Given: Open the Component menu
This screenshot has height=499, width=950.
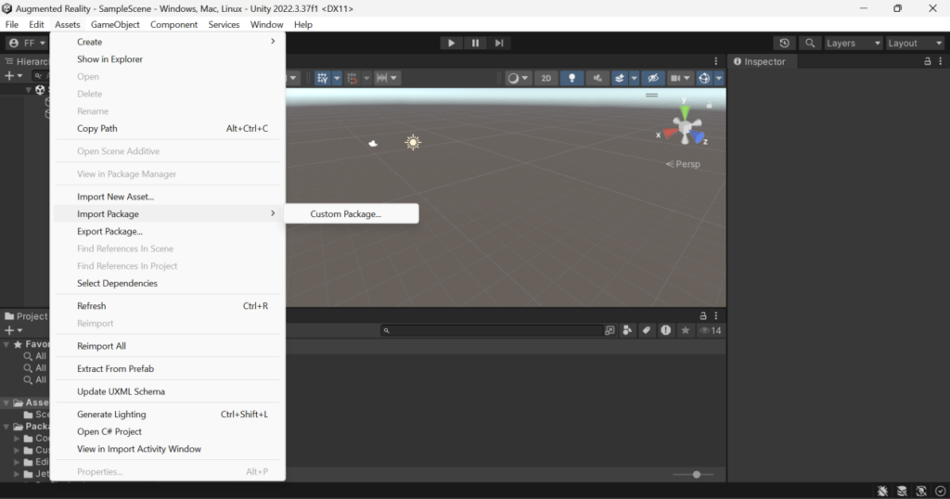Looking at the screenshot, I should 173,24.
